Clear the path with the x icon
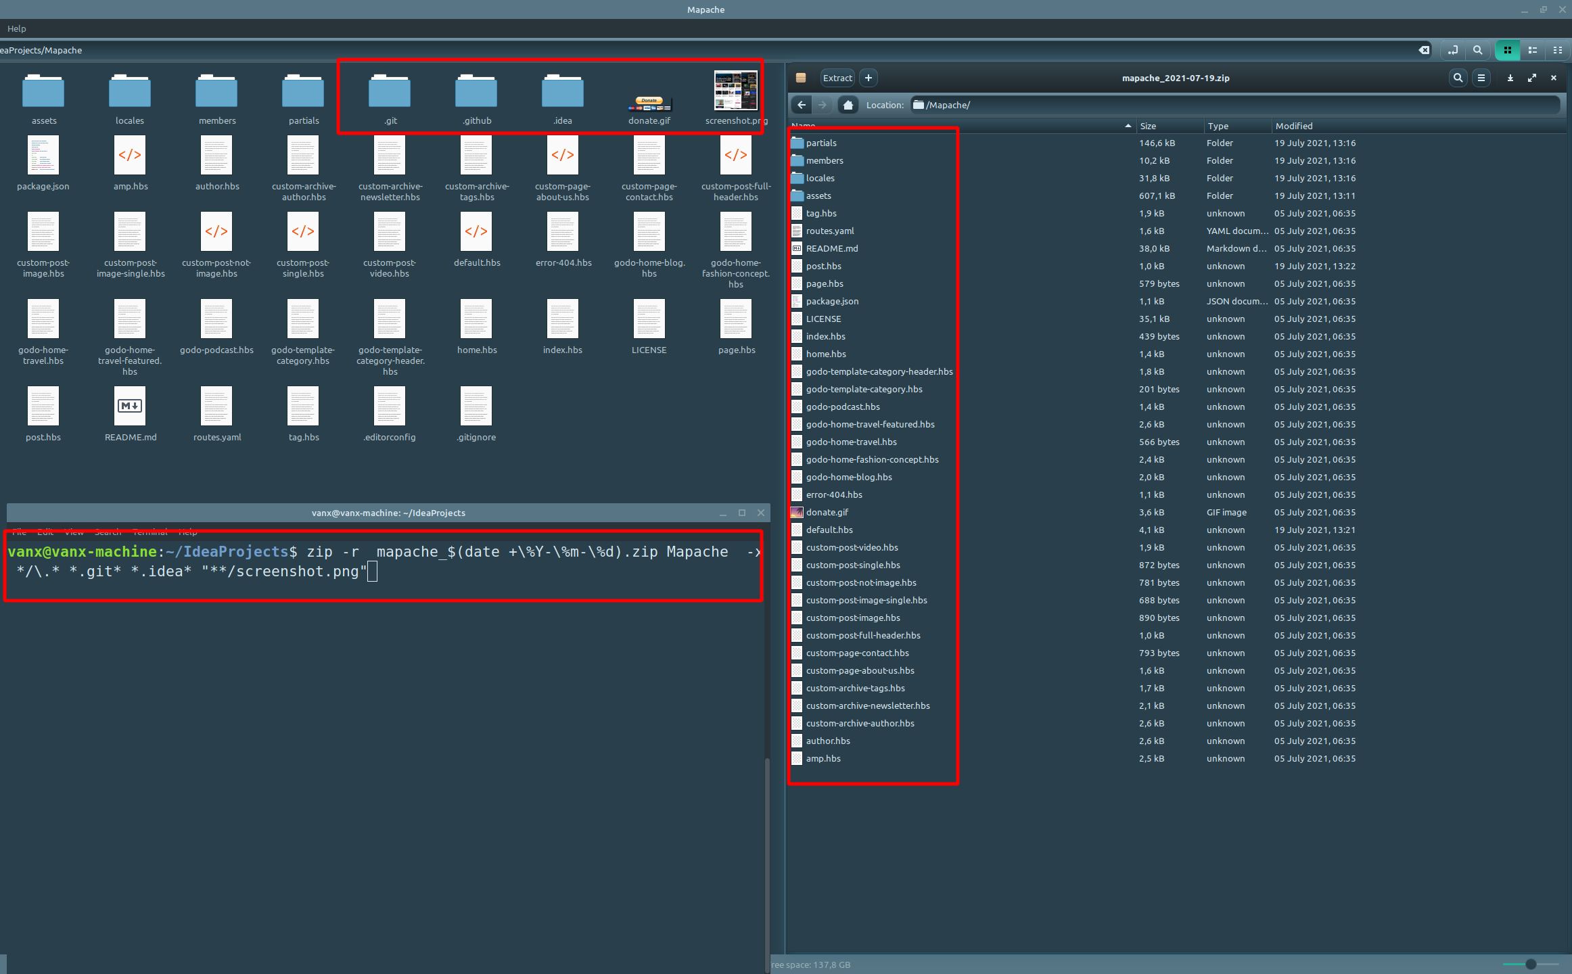 point(1425,50)
